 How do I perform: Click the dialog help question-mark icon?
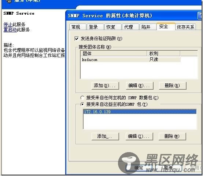click(200, 15)
